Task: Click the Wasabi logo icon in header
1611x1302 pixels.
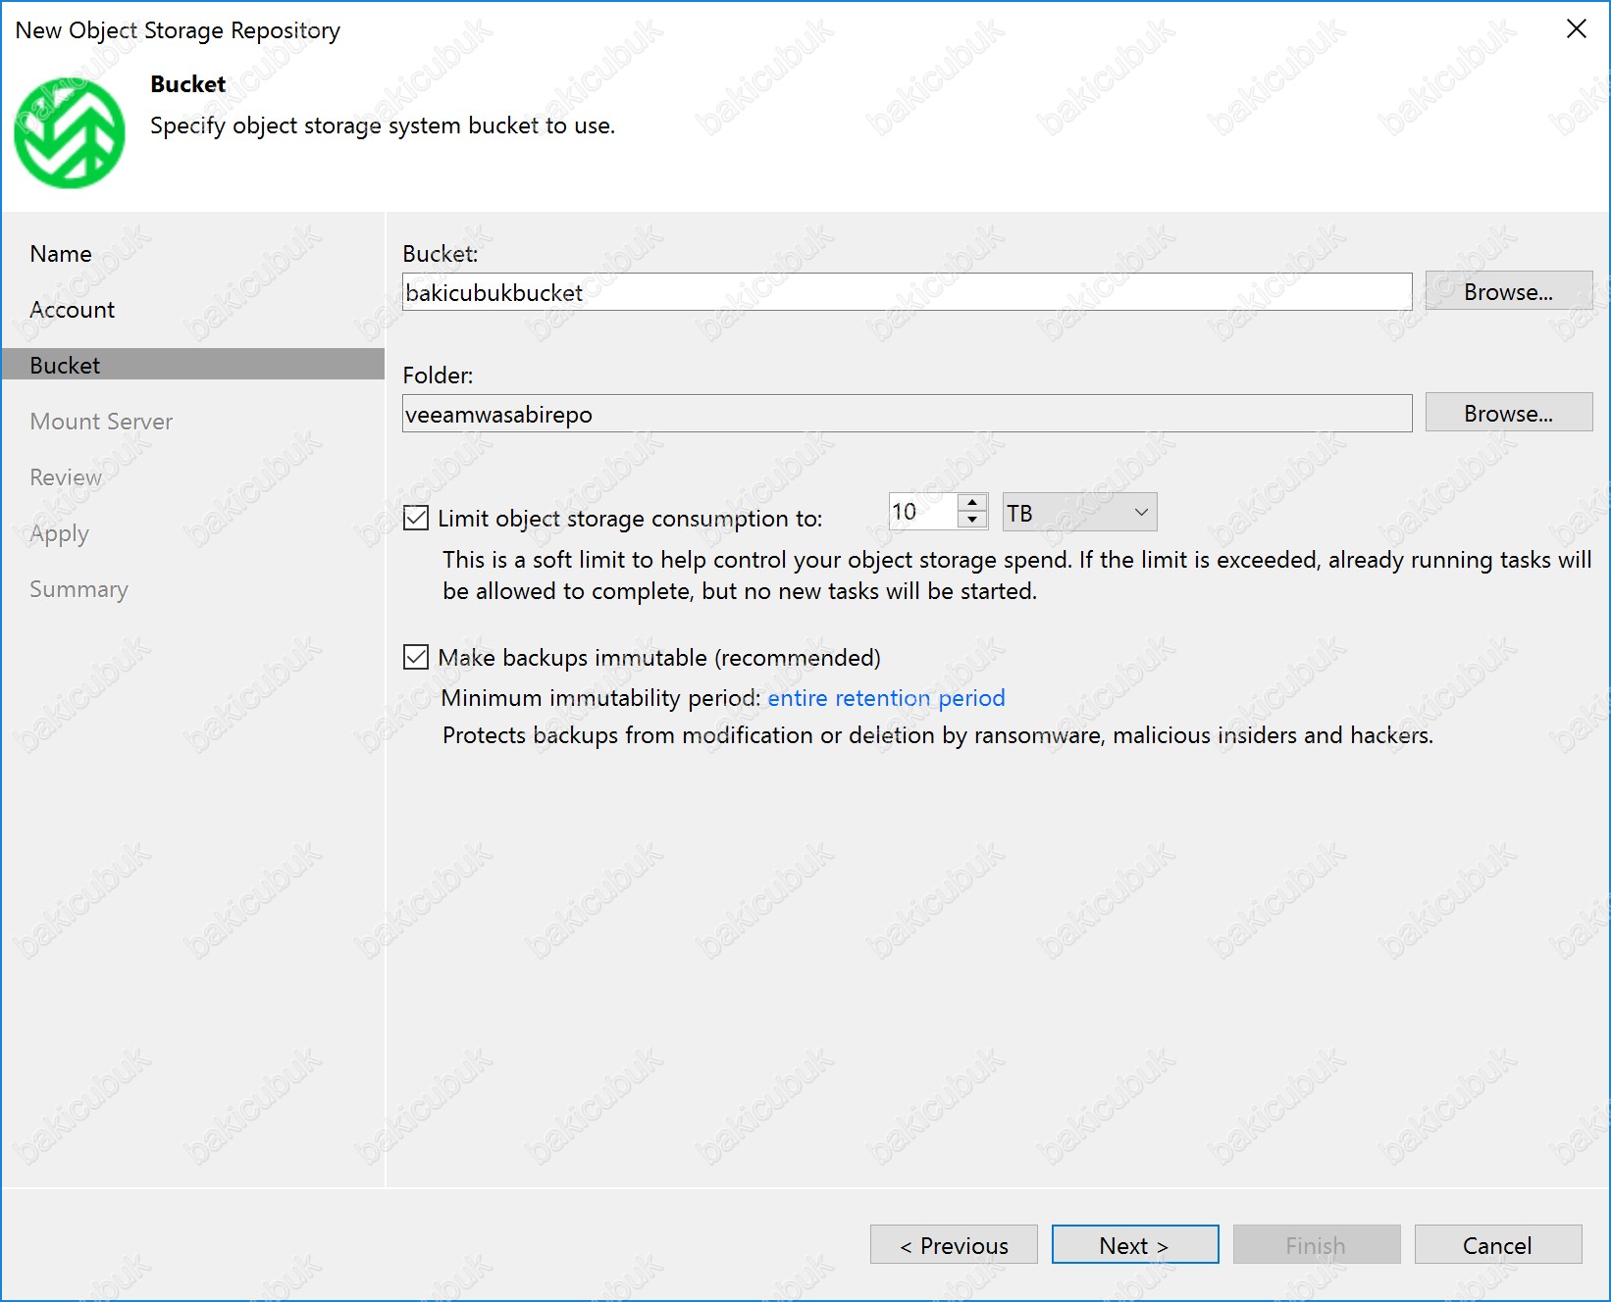Action: pos(69,133)
